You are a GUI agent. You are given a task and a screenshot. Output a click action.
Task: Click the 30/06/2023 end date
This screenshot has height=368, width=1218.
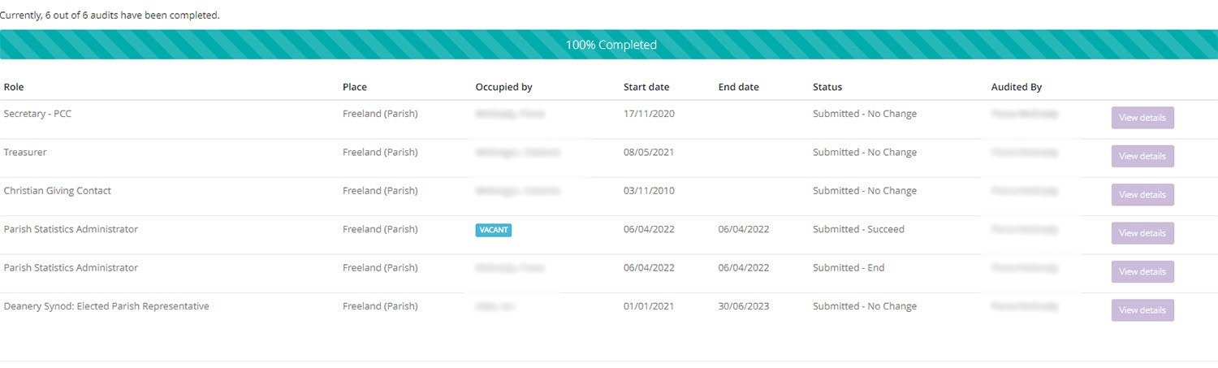point(743,306)
